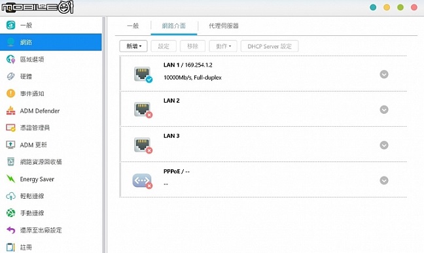
Task: Open the ADM Defender settings icon
Action: pyautogui.click(x=11, y=111)
